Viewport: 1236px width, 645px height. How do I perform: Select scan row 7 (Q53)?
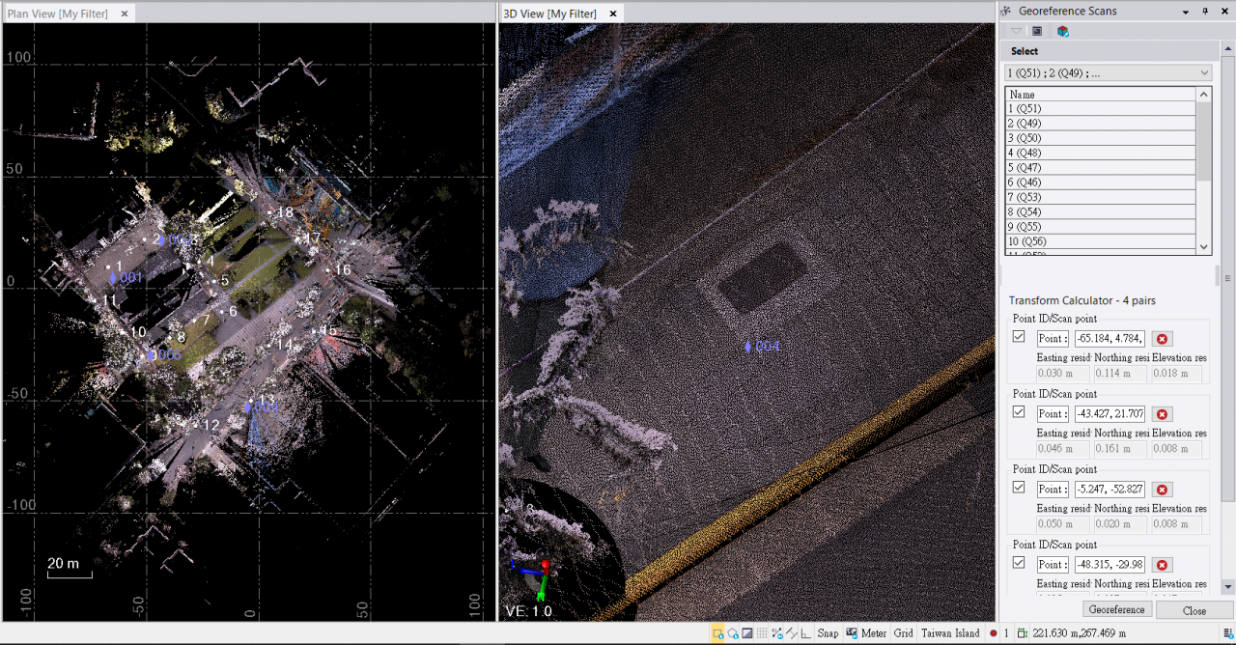tap(1100, 197)
